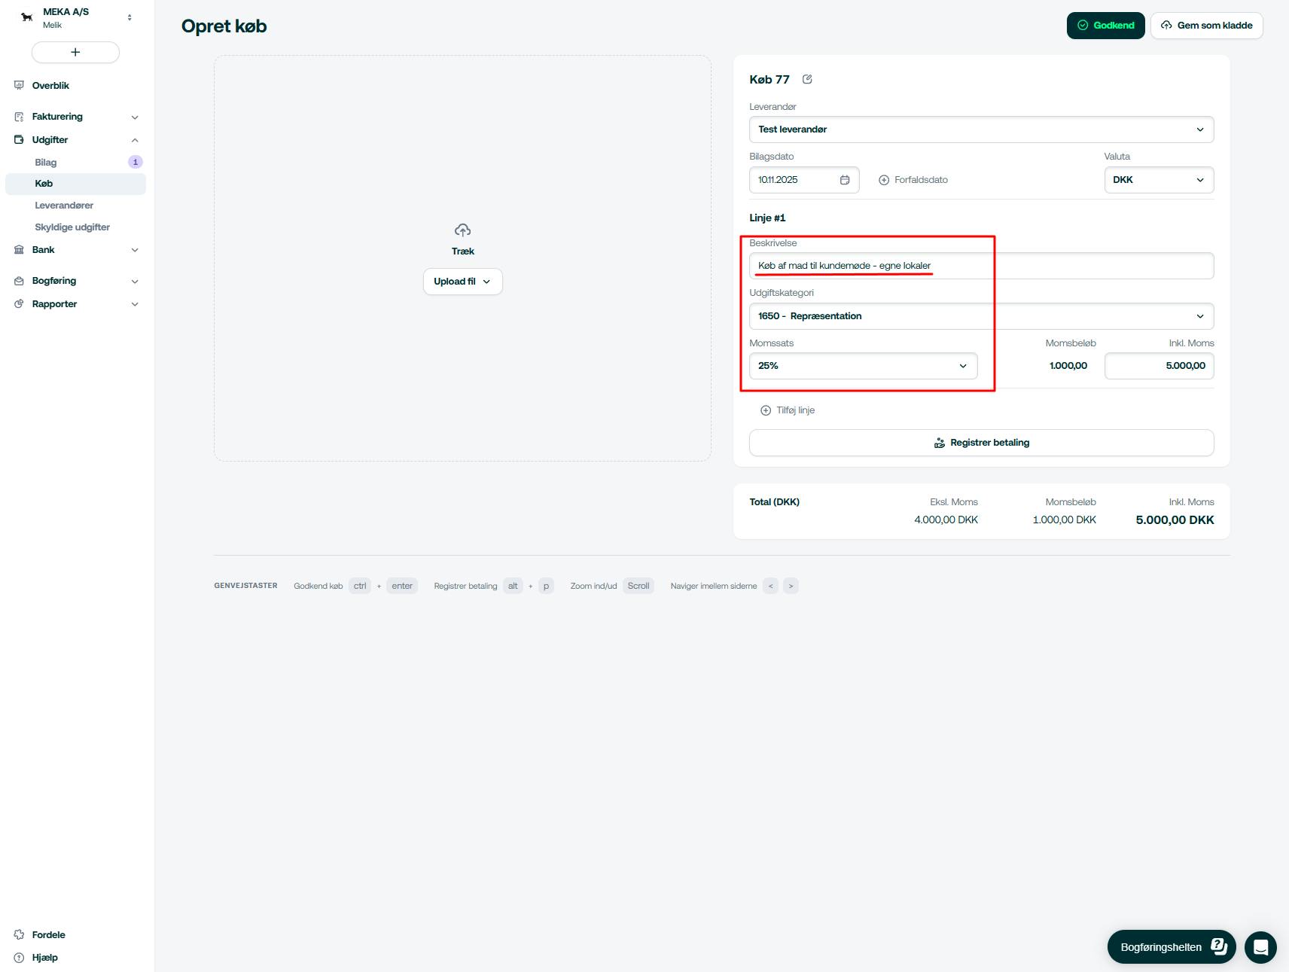
Task: Click the Beskrivelse text field
Action: coord(981,266)
